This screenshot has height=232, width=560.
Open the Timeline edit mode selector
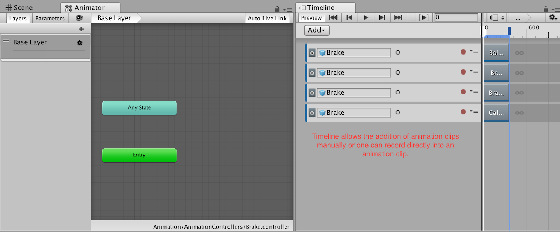497,17
